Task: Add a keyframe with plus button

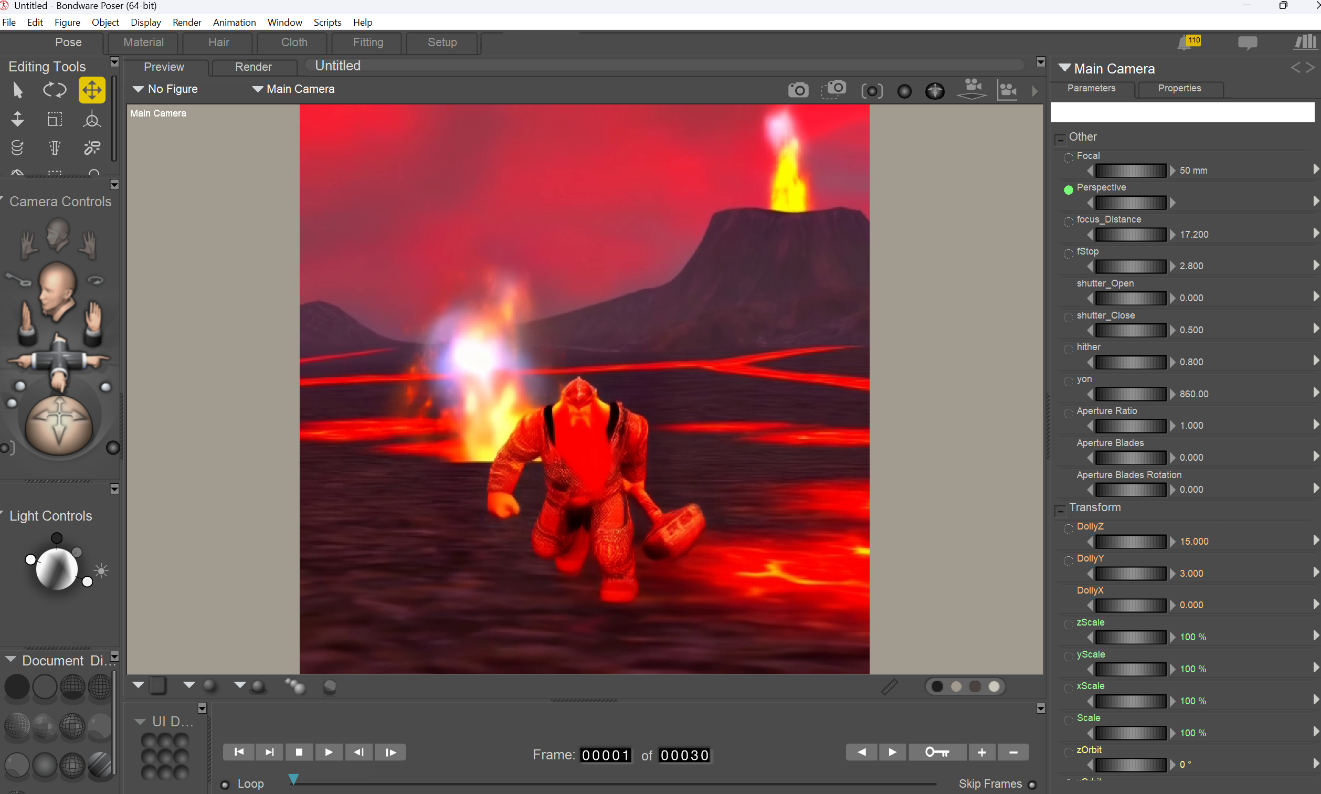Action: coord(982,752)
